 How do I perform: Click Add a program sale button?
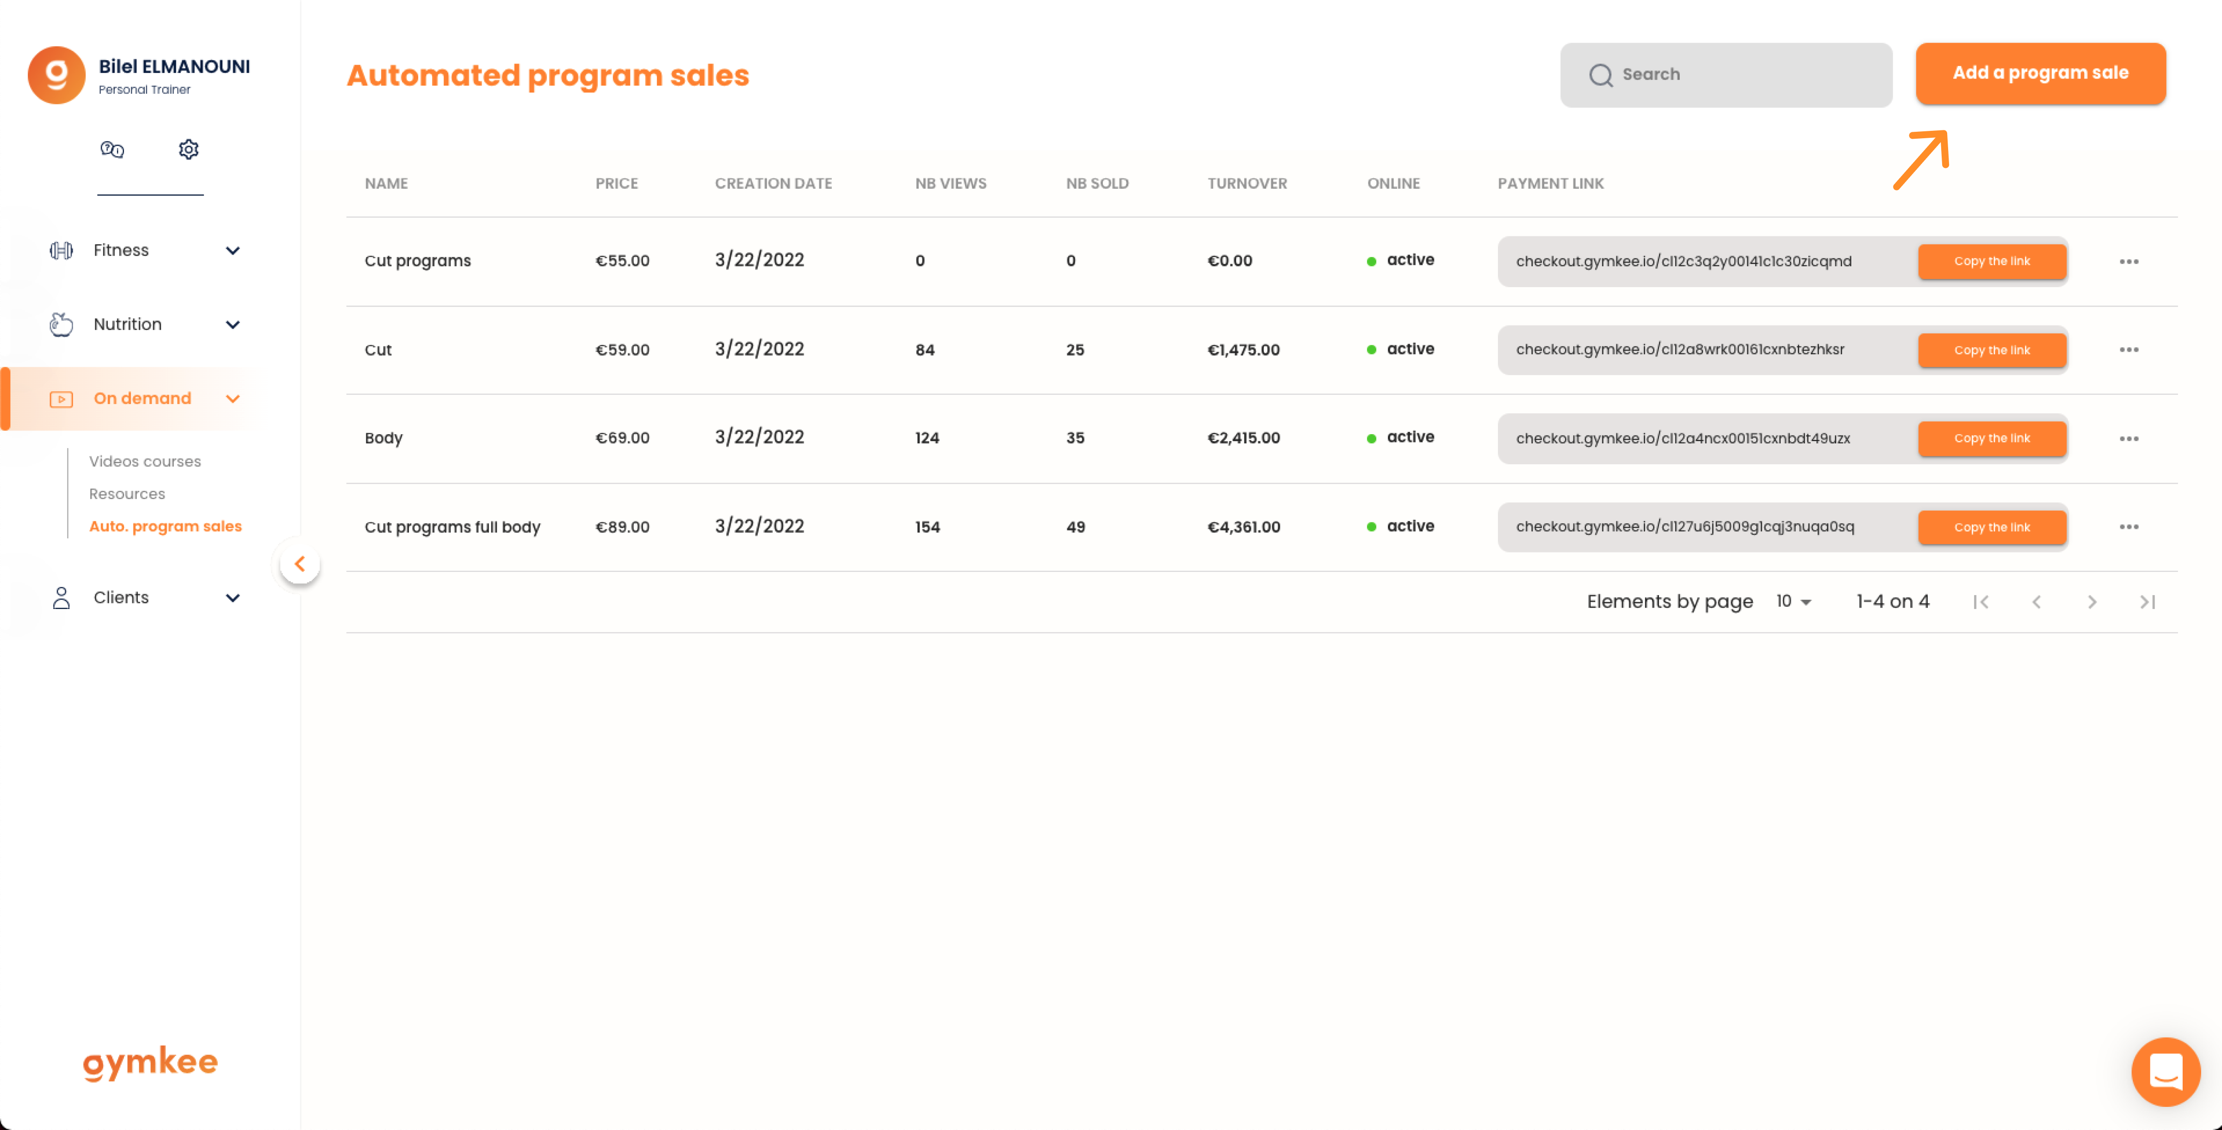2040,73
